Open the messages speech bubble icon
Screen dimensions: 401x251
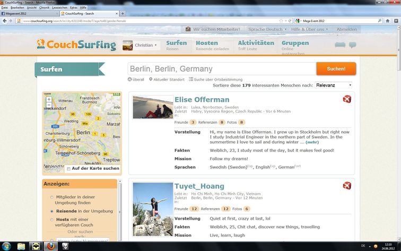(352, 45)
